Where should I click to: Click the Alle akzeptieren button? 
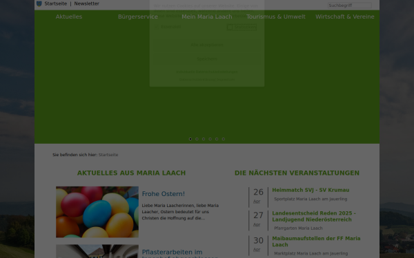[x=207, y=45]
